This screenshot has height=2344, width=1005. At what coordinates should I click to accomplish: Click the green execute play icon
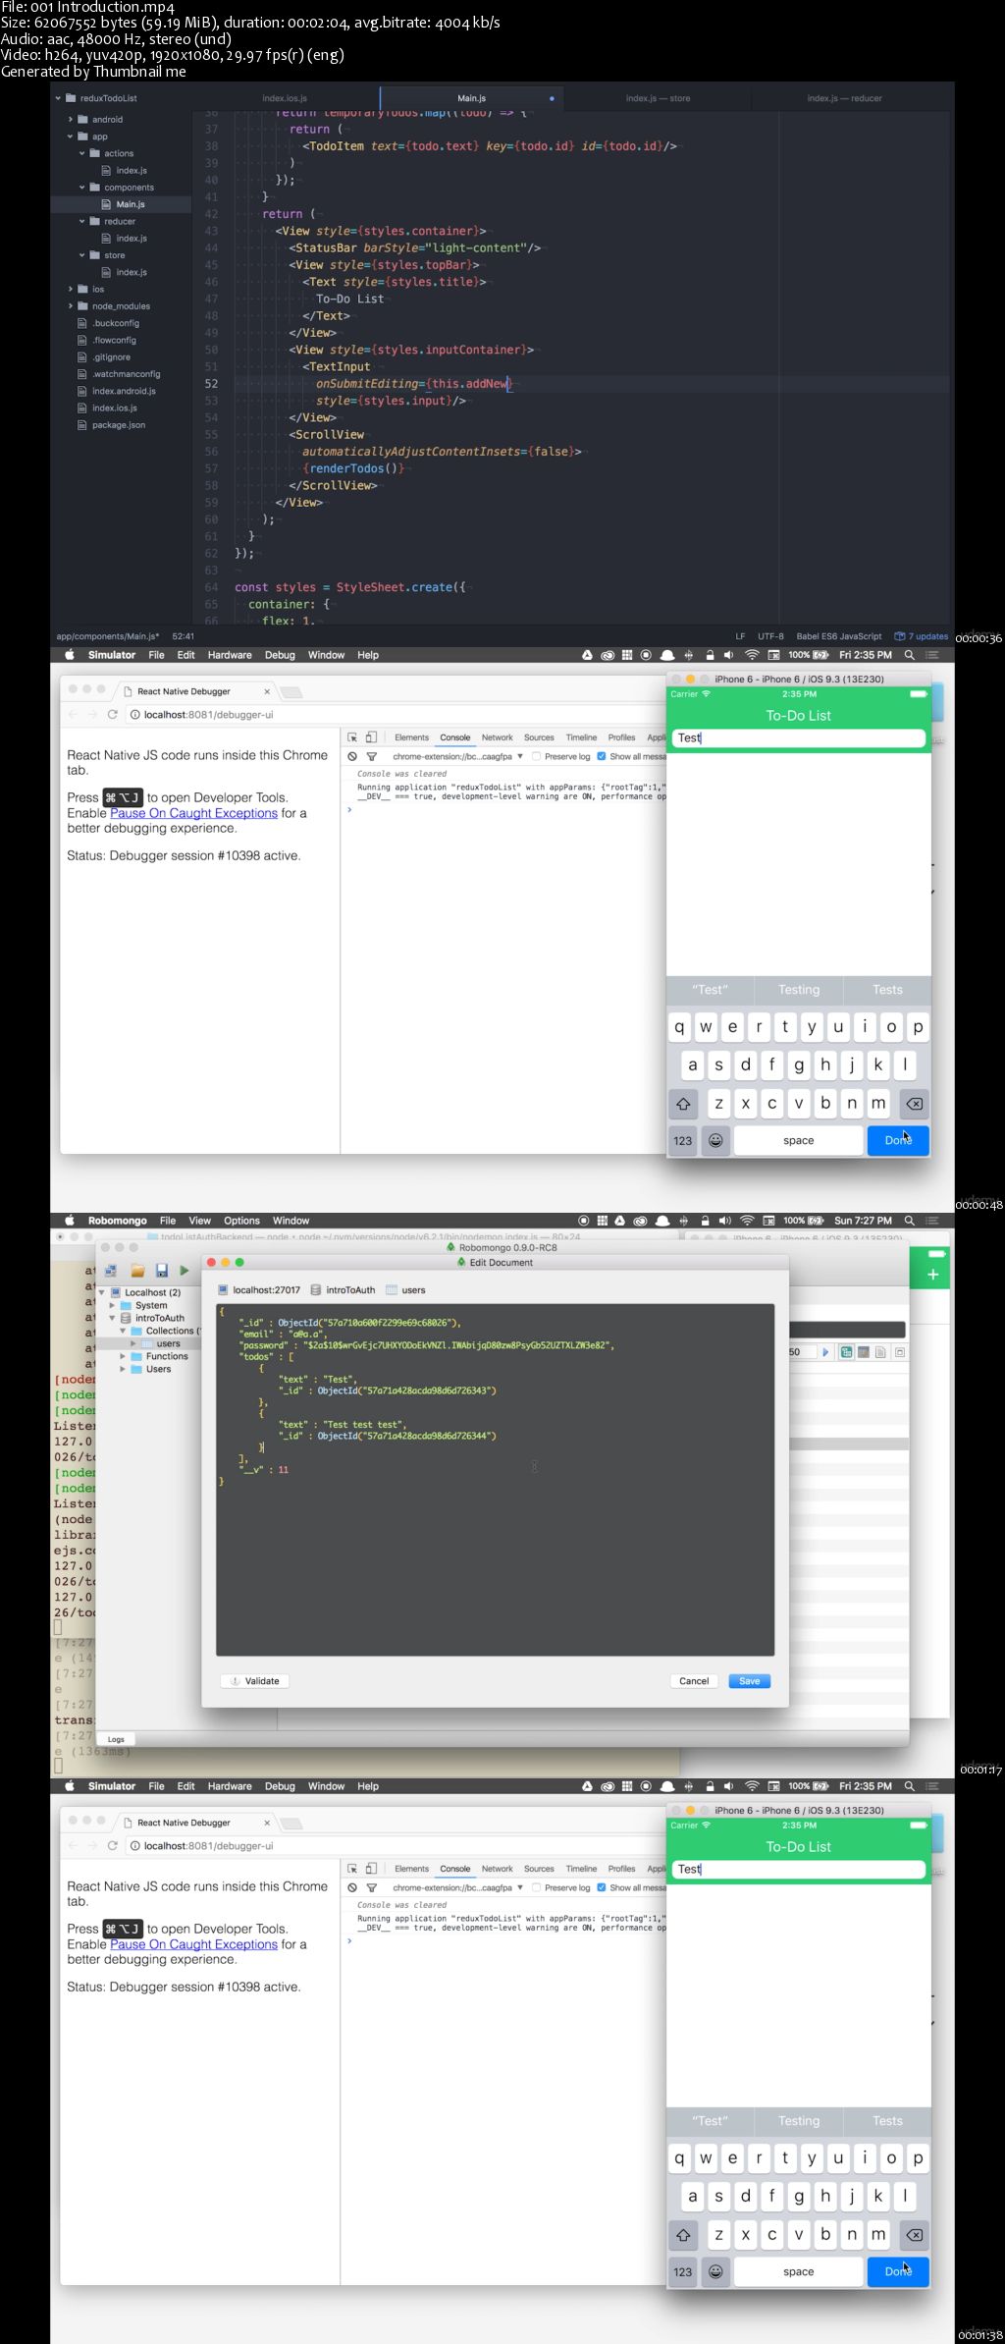[185, 1271]
